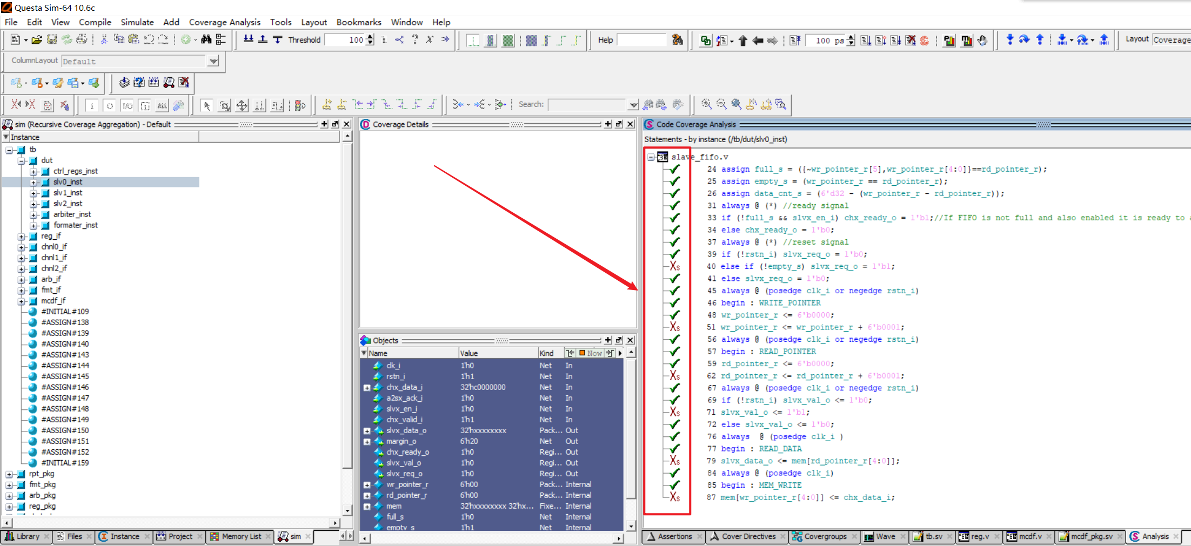Click the coverage pass checkmark on line 24
1191x546 pixels.
673,168
